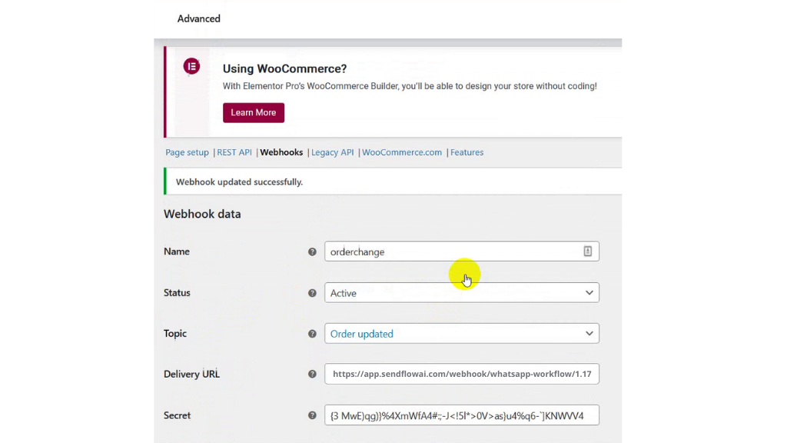The width and height of the screenshot is (787, 443).
Task: Click help icon next to Delivery URL
Action: click(312, 374)
